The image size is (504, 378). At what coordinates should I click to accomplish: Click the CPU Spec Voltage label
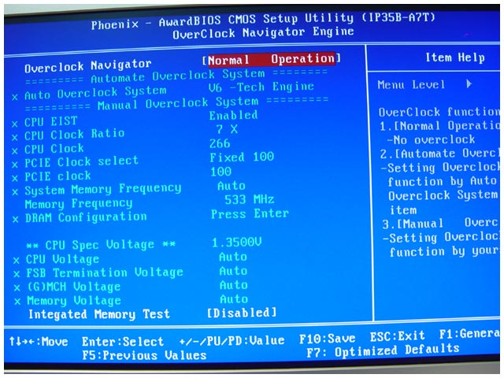[x=101, y=245]
